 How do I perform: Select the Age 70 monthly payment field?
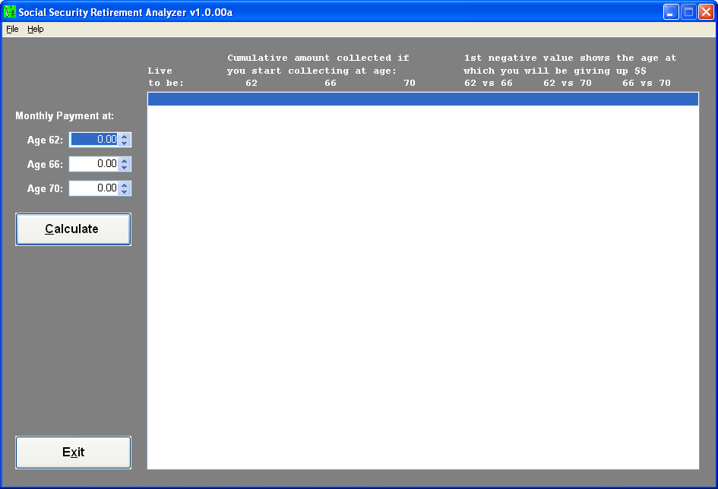click(93, 188)
